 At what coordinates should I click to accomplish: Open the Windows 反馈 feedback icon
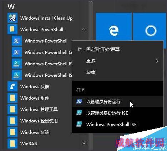point(12,86)
